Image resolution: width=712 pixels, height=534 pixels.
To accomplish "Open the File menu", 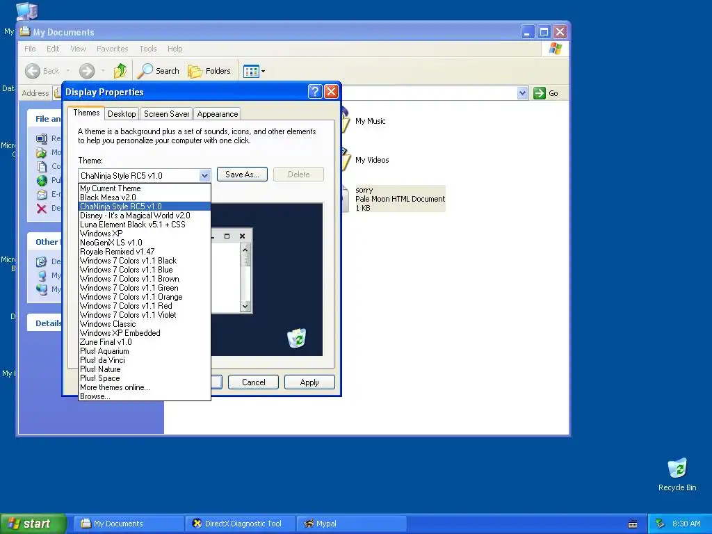I will 30,49.
